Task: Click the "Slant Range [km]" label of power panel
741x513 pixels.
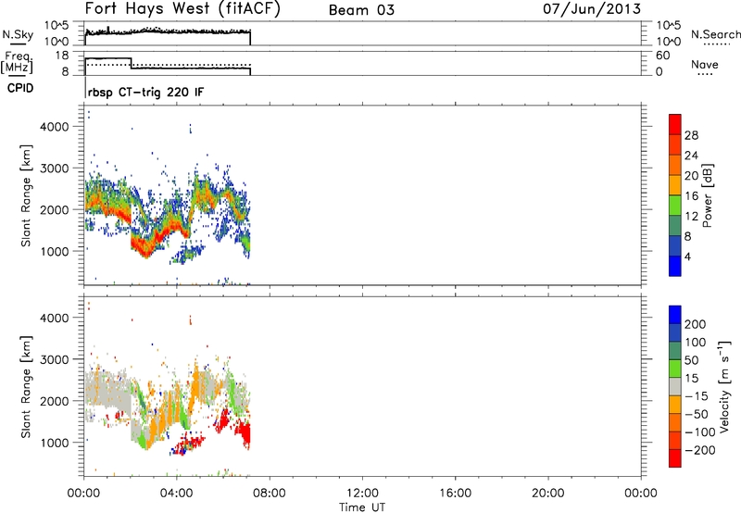Action: coord(26,195)
